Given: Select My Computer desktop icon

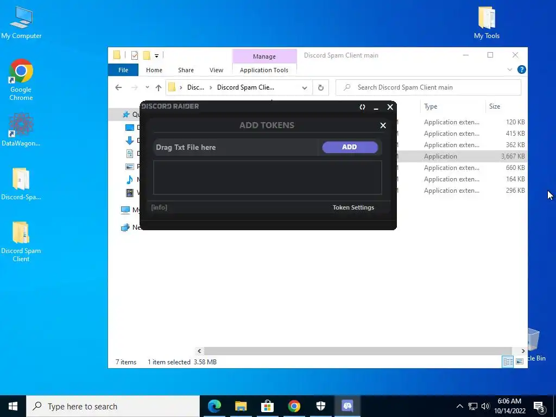Looking at the screenshot, I should pos(21,23).
